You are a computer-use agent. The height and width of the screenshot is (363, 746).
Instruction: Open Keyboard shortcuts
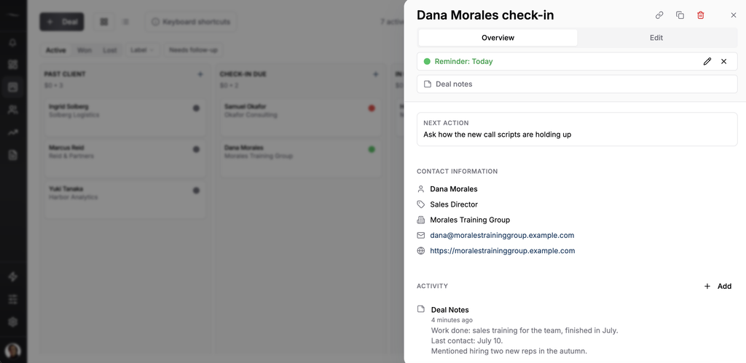pos(190,22)
